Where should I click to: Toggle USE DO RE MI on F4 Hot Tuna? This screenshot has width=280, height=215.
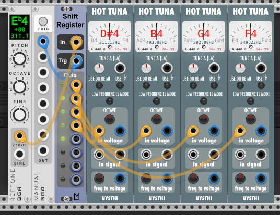coord(240,85)
